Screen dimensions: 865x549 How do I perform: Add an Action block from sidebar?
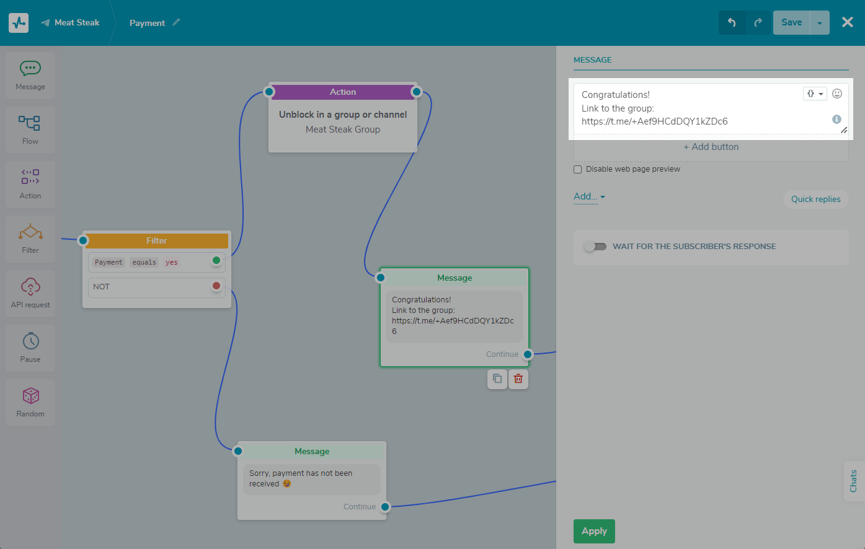30,185
